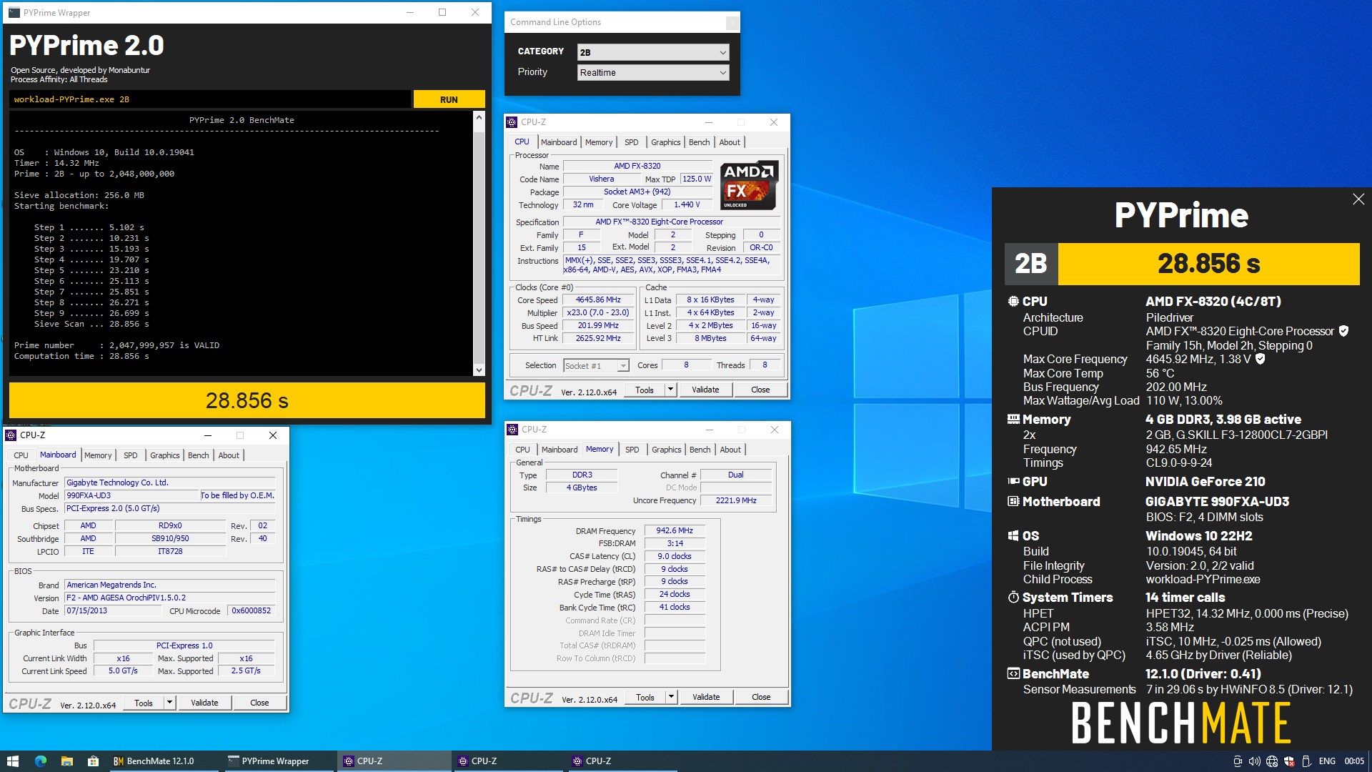
Task: Click Tools button in Memory CPU-Z window
Action: pos(645,697)
